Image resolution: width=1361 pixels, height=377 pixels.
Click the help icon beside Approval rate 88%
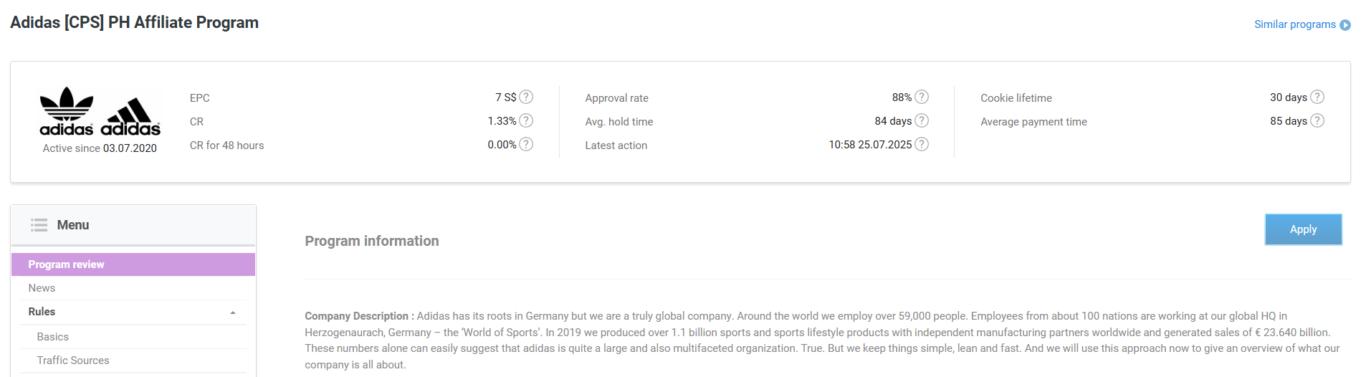(922, 97)
